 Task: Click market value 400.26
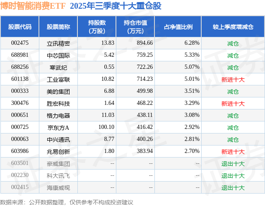click(145, 139)
